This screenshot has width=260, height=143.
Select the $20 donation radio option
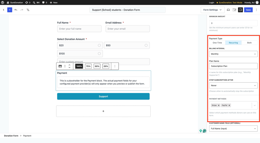(99, 45)
